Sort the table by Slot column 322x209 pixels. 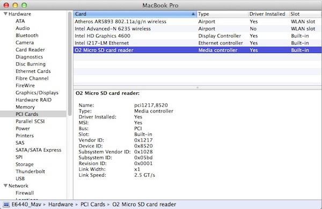point(305,14)
